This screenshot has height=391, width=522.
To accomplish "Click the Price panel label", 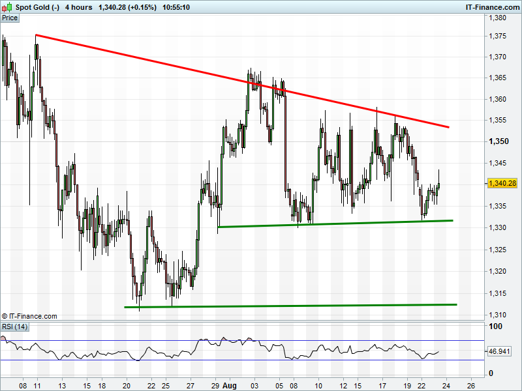I will pyautogui.click(x=10, y=18).
